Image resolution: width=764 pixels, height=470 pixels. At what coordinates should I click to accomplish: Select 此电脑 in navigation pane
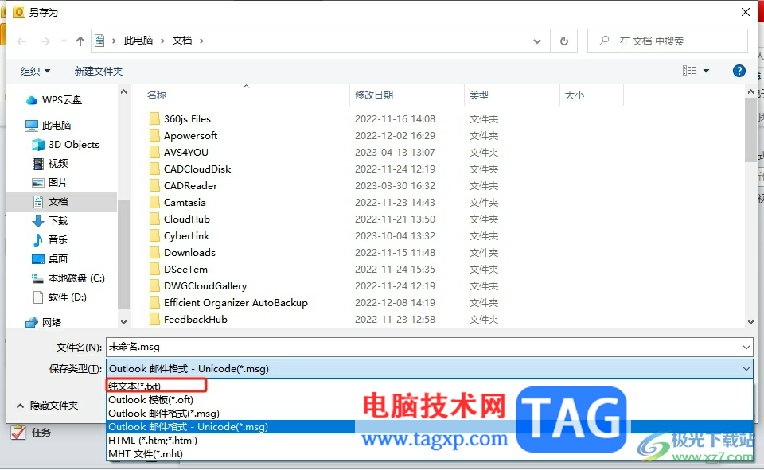point(49,125)
